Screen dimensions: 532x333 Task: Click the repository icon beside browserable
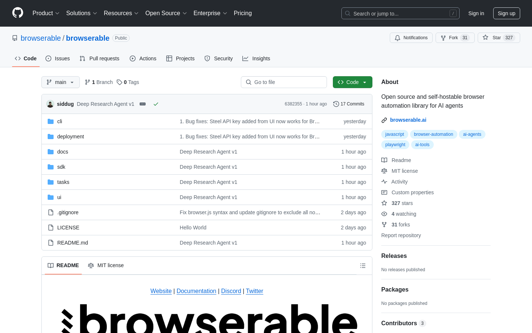point(15,38)
